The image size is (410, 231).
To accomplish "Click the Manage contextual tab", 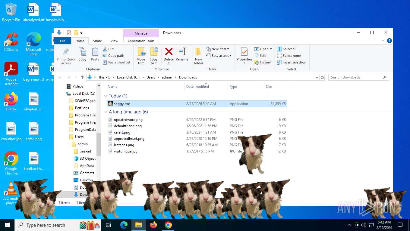I will (141, 33).
